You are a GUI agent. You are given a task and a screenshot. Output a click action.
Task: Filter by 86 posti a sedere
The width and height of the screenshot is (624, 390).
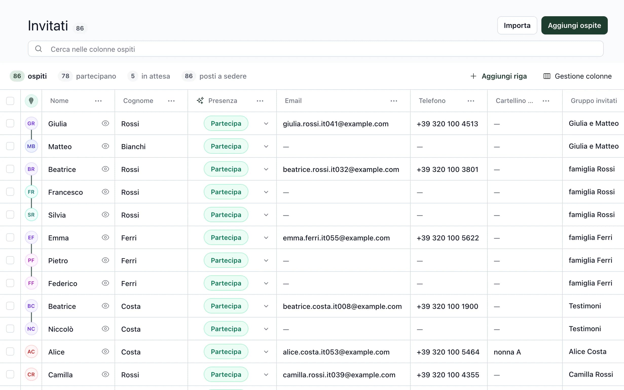coord(214,76)
